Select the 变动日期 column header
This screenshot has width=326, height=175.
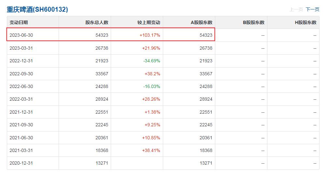point(19,22)
